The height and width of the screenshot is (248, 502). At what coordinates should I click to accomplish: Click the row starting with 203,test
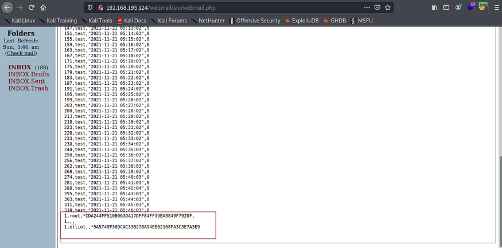[107, 105]
